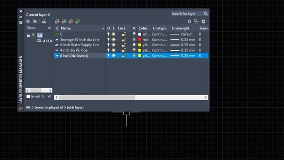
Task: Close the Layer Properties Manager palette
Action: click(21, 11)
